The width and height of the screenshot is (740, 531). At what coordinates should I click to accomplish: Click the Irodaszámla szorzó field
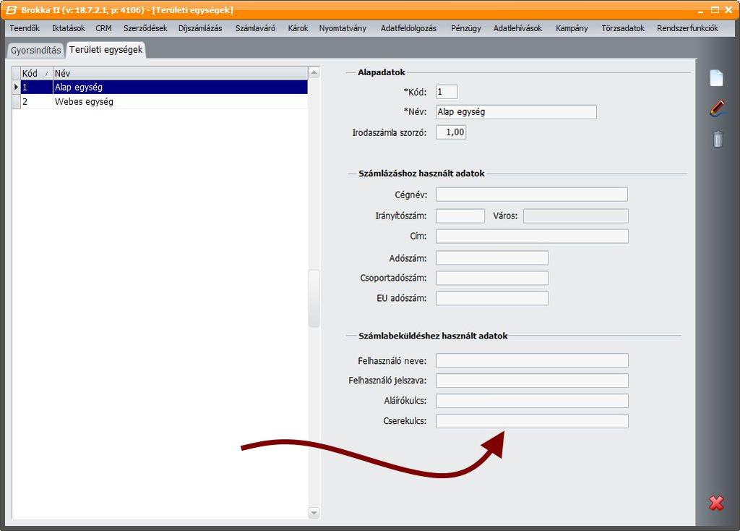(451, 132)
